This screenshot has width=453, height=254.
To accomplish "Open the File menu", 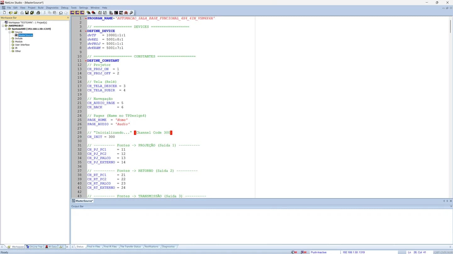I will coord(9,8).
